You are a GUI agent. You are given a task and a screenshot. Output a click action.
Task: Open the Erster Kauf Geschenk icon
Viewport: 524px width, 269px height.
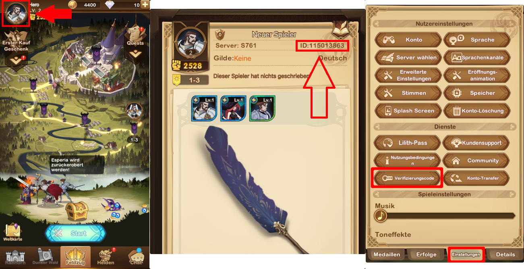pyautogui.click(x=16, y=41)
